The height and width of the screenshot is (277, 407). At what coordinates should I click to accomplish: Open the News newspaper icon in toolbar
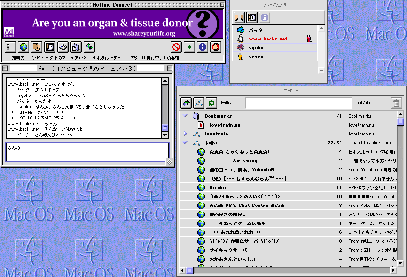(63, 47)
